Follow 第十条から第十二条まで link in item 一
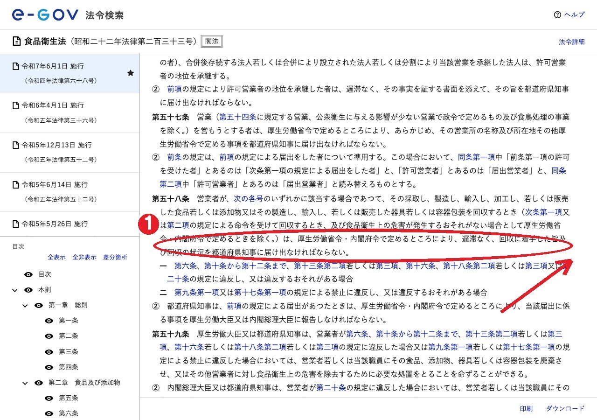Image resolution: width=597 pixels, height=420 pixels. tap(245, 266)
